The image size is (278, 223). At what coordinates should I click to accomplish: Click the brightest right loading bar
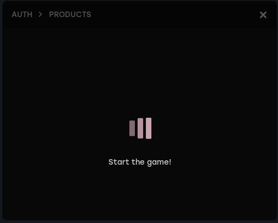[149, 128]
